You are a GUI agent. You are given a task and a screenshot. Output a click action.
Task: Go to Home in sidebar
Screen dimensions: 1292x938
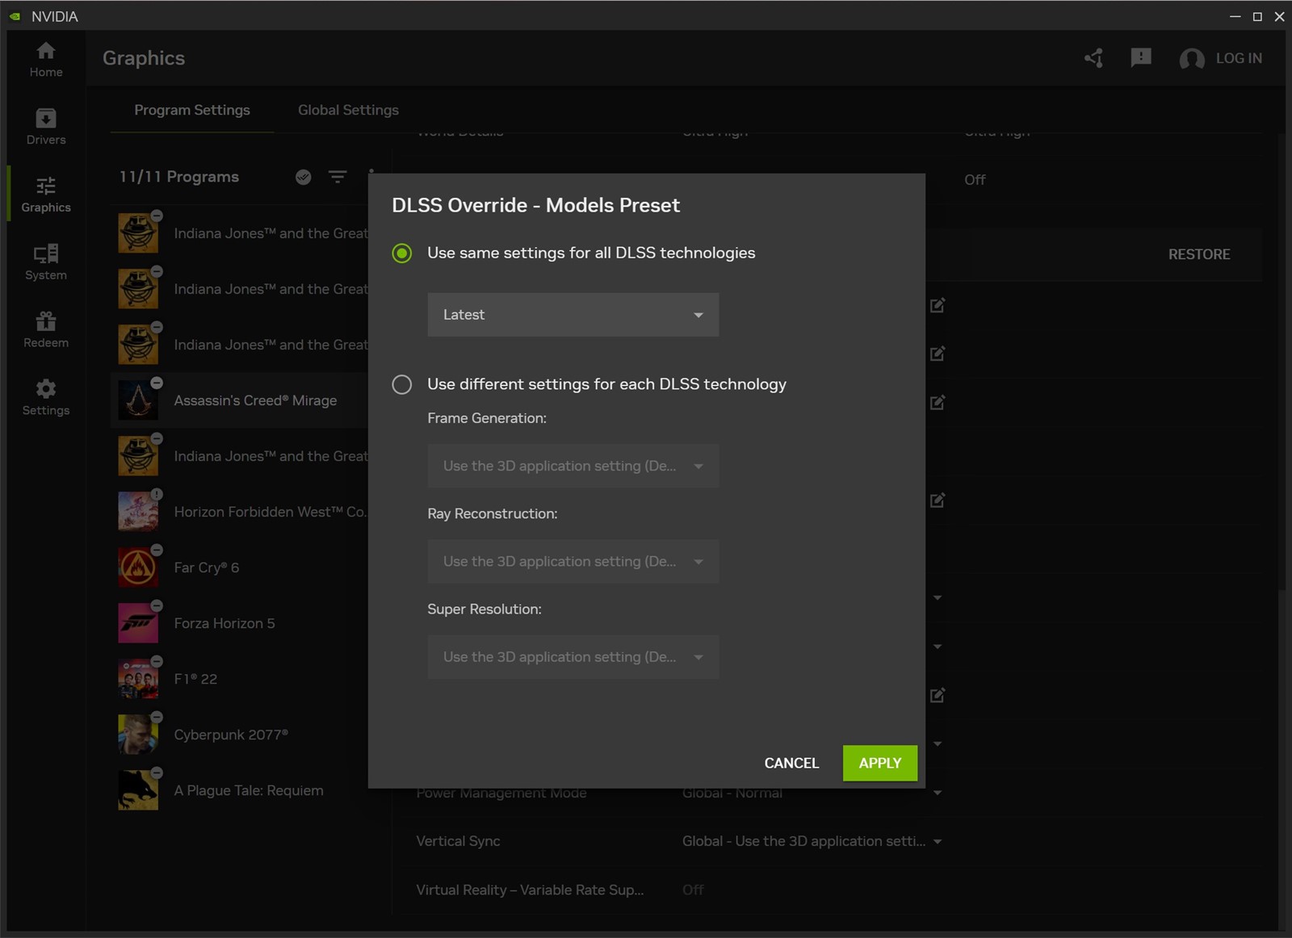click(x=46, y=60)
